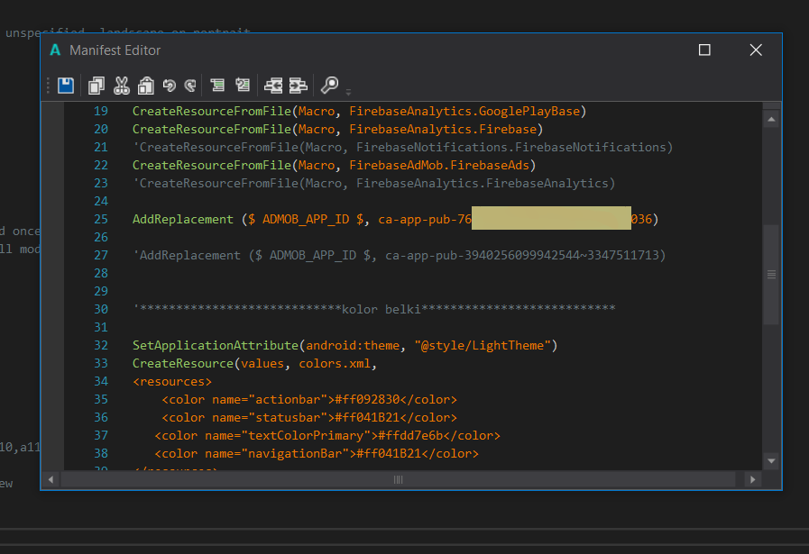
Task: Undo the last edit
Action: [x=170, y=85]
